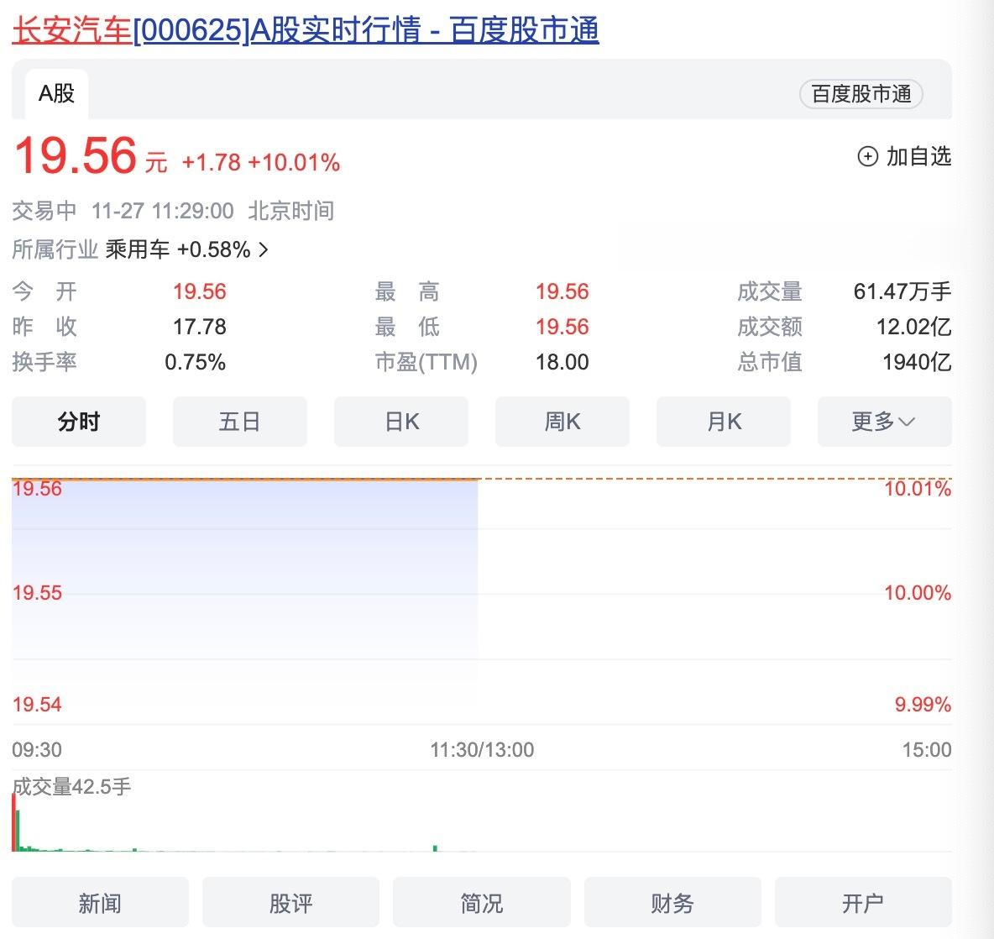Click the timestamp 11-27 11:29:00

point(162,211)
